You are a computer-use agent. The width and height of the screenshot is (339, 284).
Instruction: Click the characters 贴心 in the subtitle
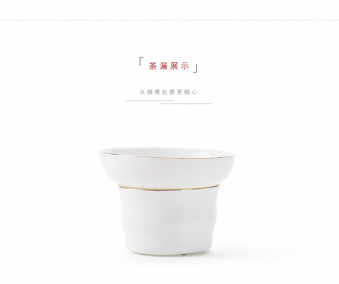pos(191,92)
